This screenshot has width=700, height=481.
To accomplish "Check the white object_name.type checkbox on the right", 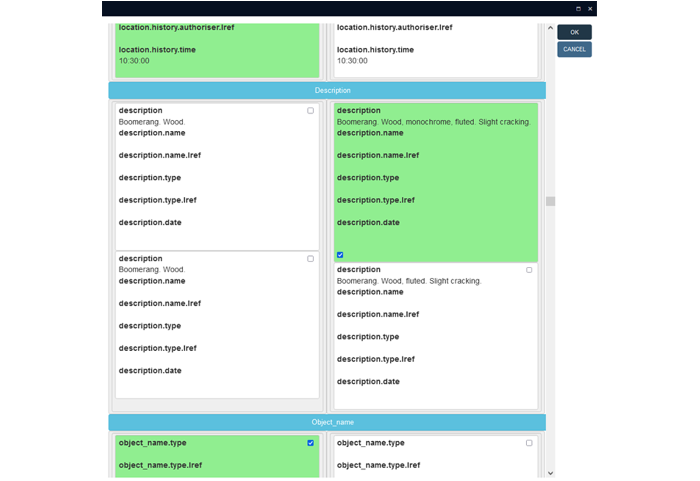I will (529, 443).
